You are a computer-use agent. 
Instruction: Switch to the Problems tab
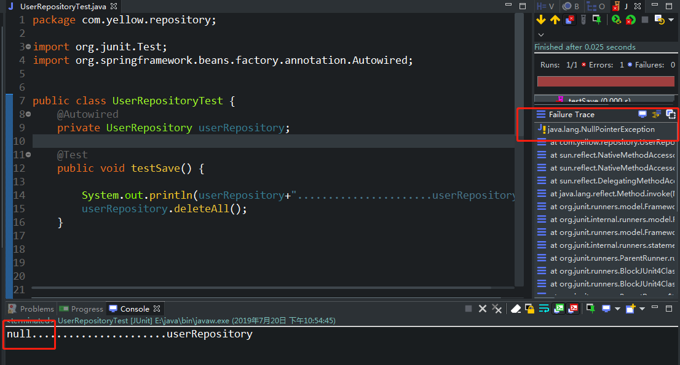point(30,309)
